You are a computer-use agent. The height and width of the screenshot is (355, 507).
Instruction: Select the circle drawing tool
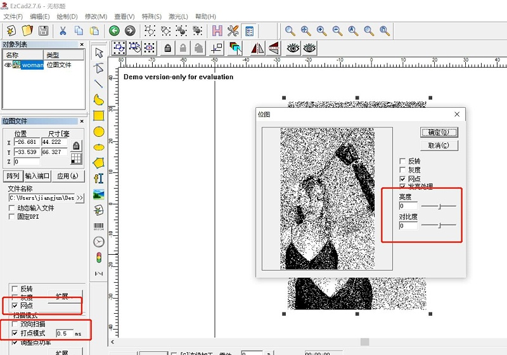(x=99, y=131)
